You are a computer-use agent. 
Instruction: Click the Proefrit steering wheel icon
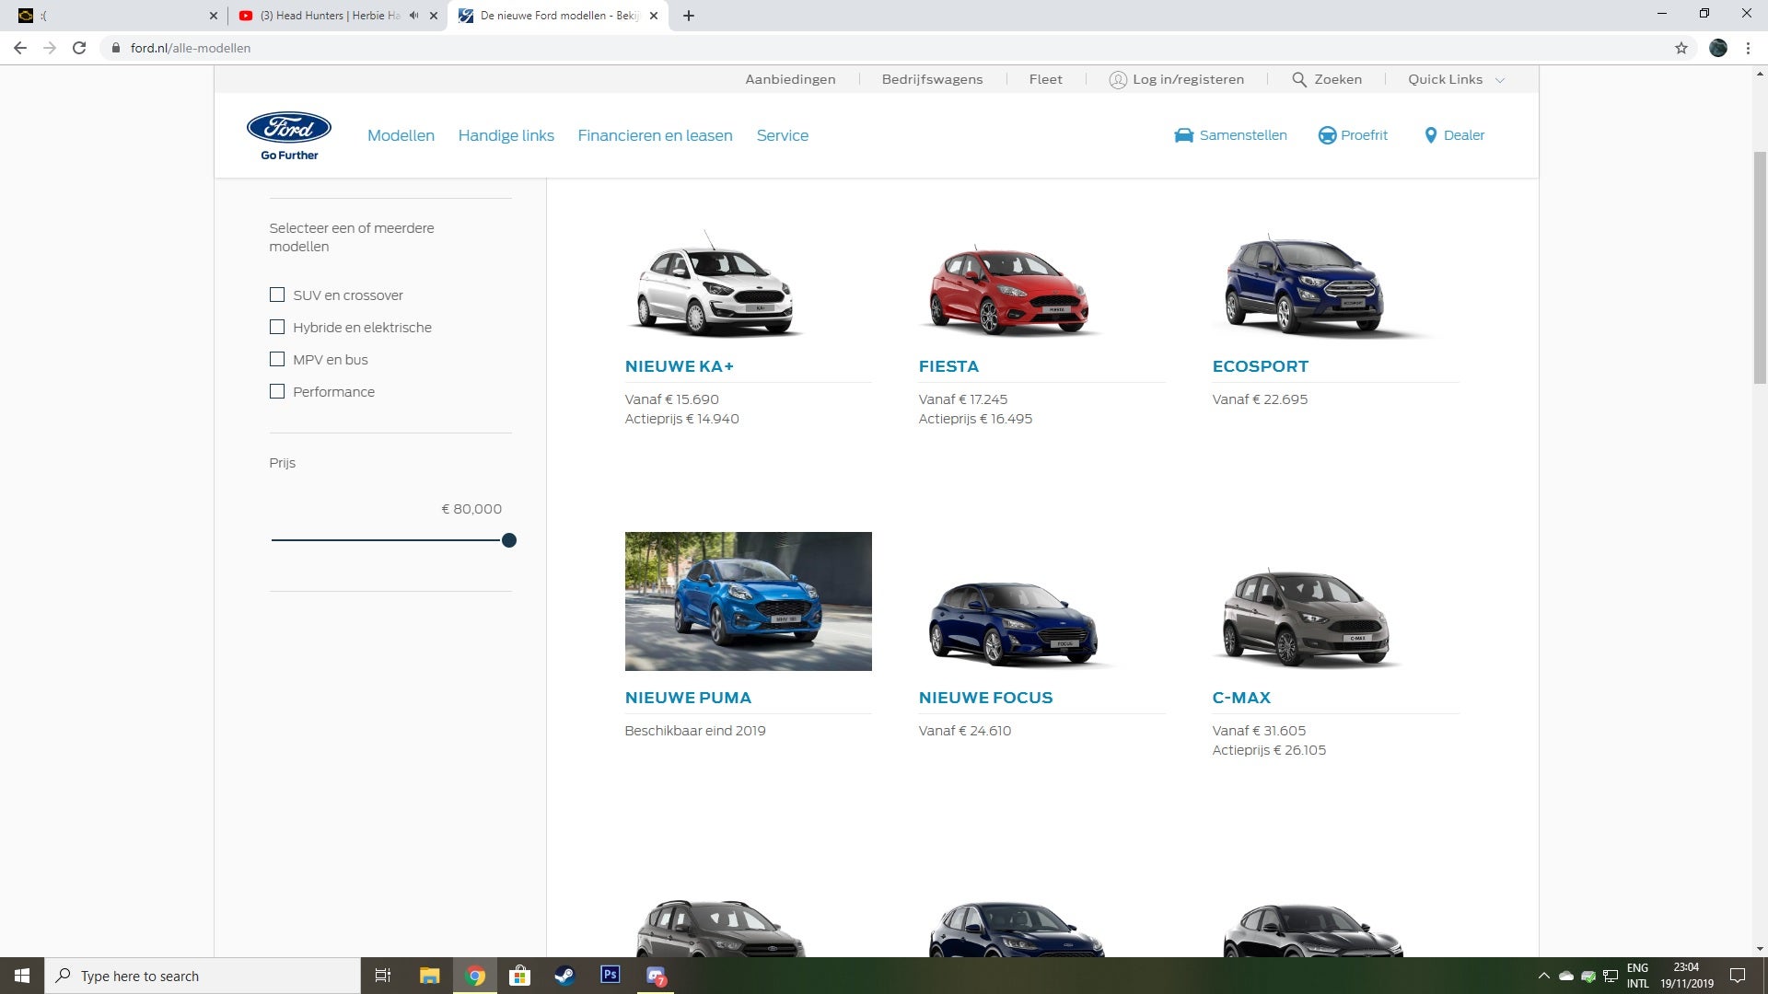click(1327, 135)
